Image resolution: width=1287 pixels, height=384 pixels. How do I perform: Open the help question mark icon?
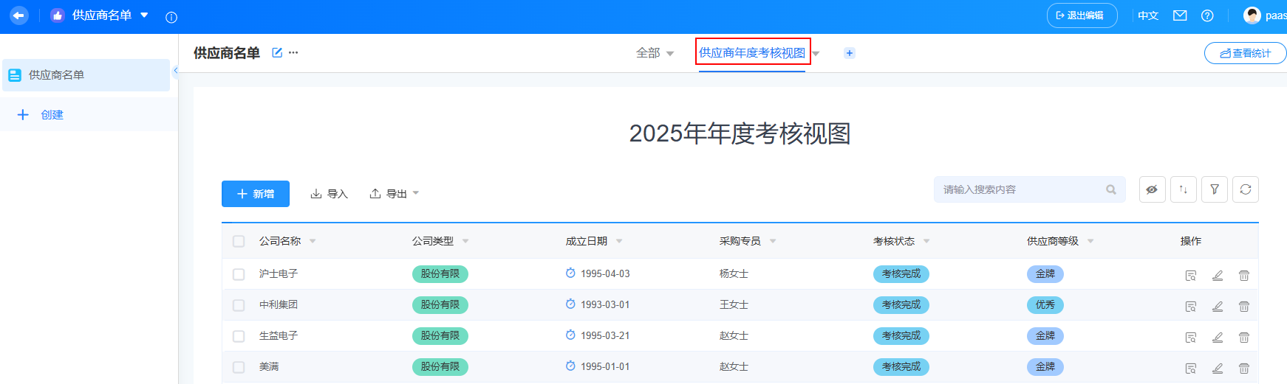(x=1207, y=15)
